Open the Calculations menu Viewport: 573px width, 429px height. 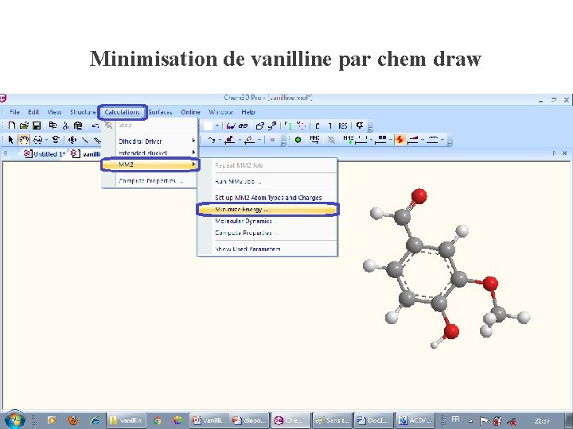click(122, 112)
